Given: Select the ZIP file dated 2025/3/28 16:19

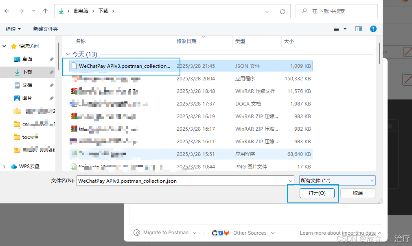Looking at the screenshot, I should (191, 117).
